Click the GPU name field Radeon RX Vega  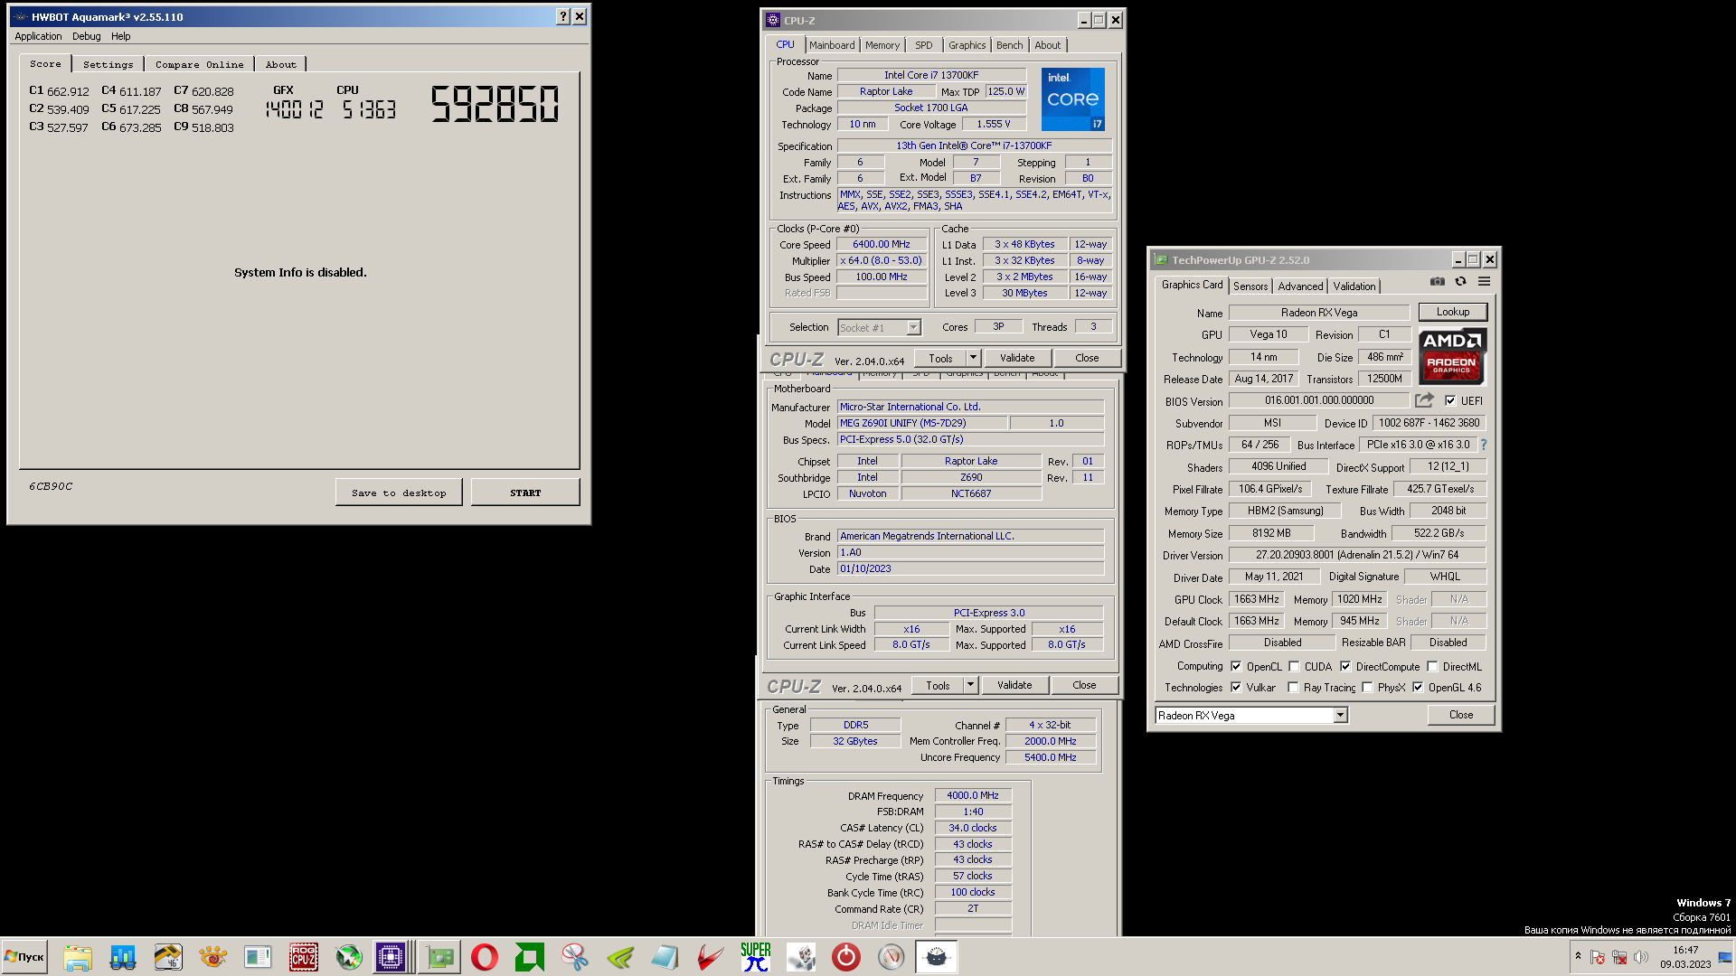tap(1319, 313)
